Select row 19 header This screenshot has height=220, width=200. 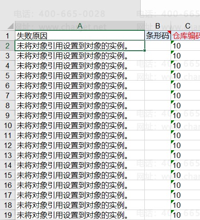pyautogui.click(x=7, y=215)
